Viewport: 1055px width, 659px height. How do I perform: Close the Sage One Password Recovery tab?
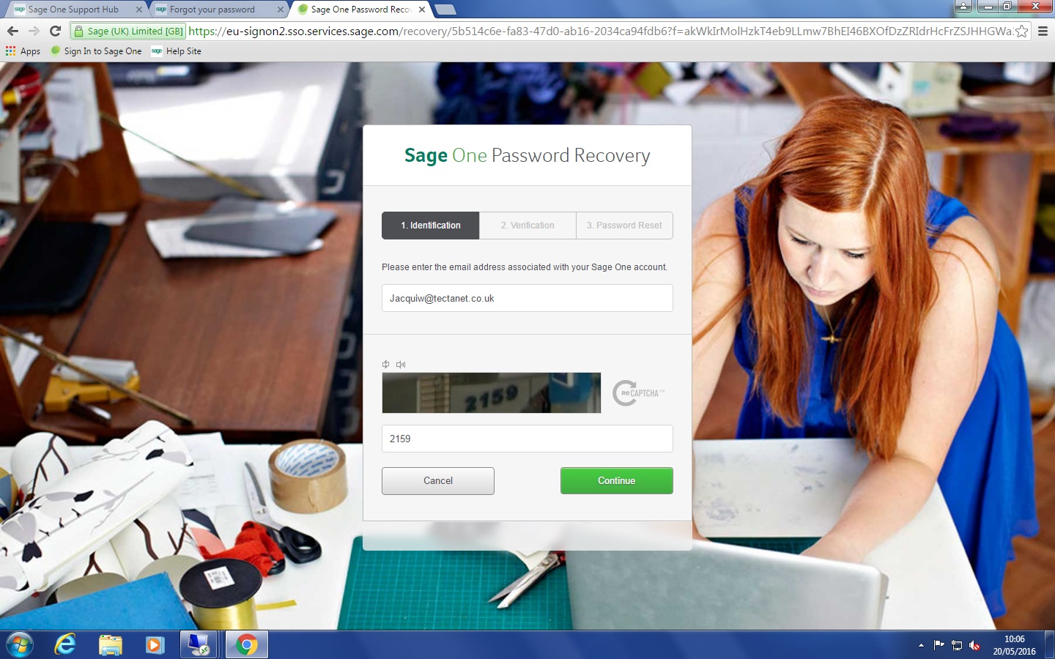point(422,10)
